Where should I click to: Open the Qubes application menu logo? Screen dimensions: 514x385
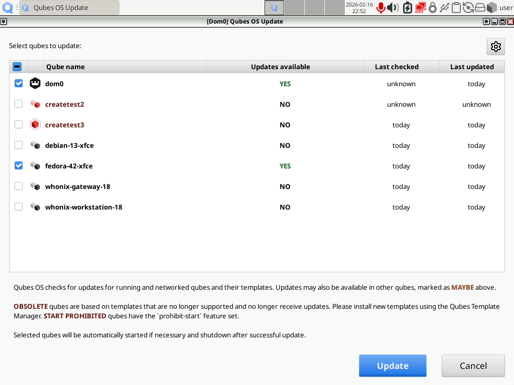click(x=8, y=8)
